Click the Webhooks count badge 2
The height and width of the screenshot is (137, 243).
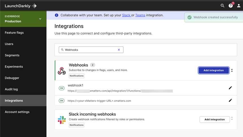tap(93, 65)
